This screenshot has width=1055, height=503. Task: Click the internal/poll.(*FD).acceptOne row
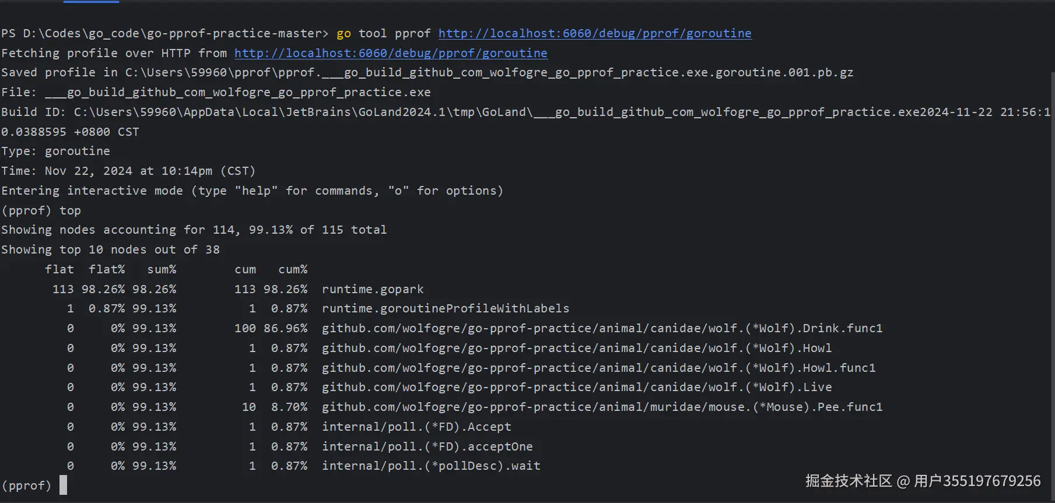click(x=427, y=446)
